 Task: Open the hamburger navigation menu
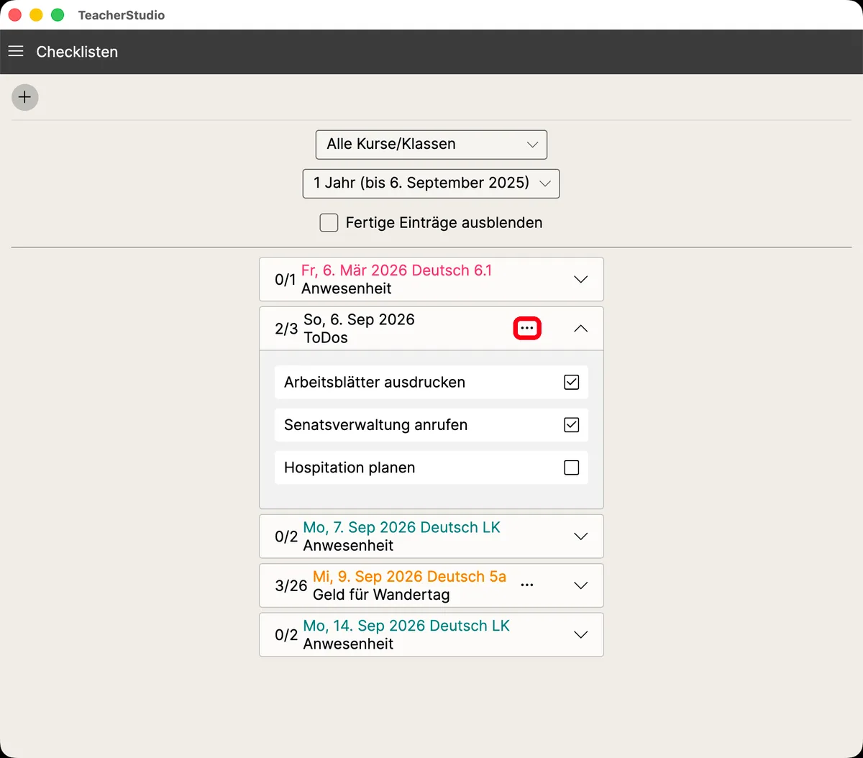[16, 52]
